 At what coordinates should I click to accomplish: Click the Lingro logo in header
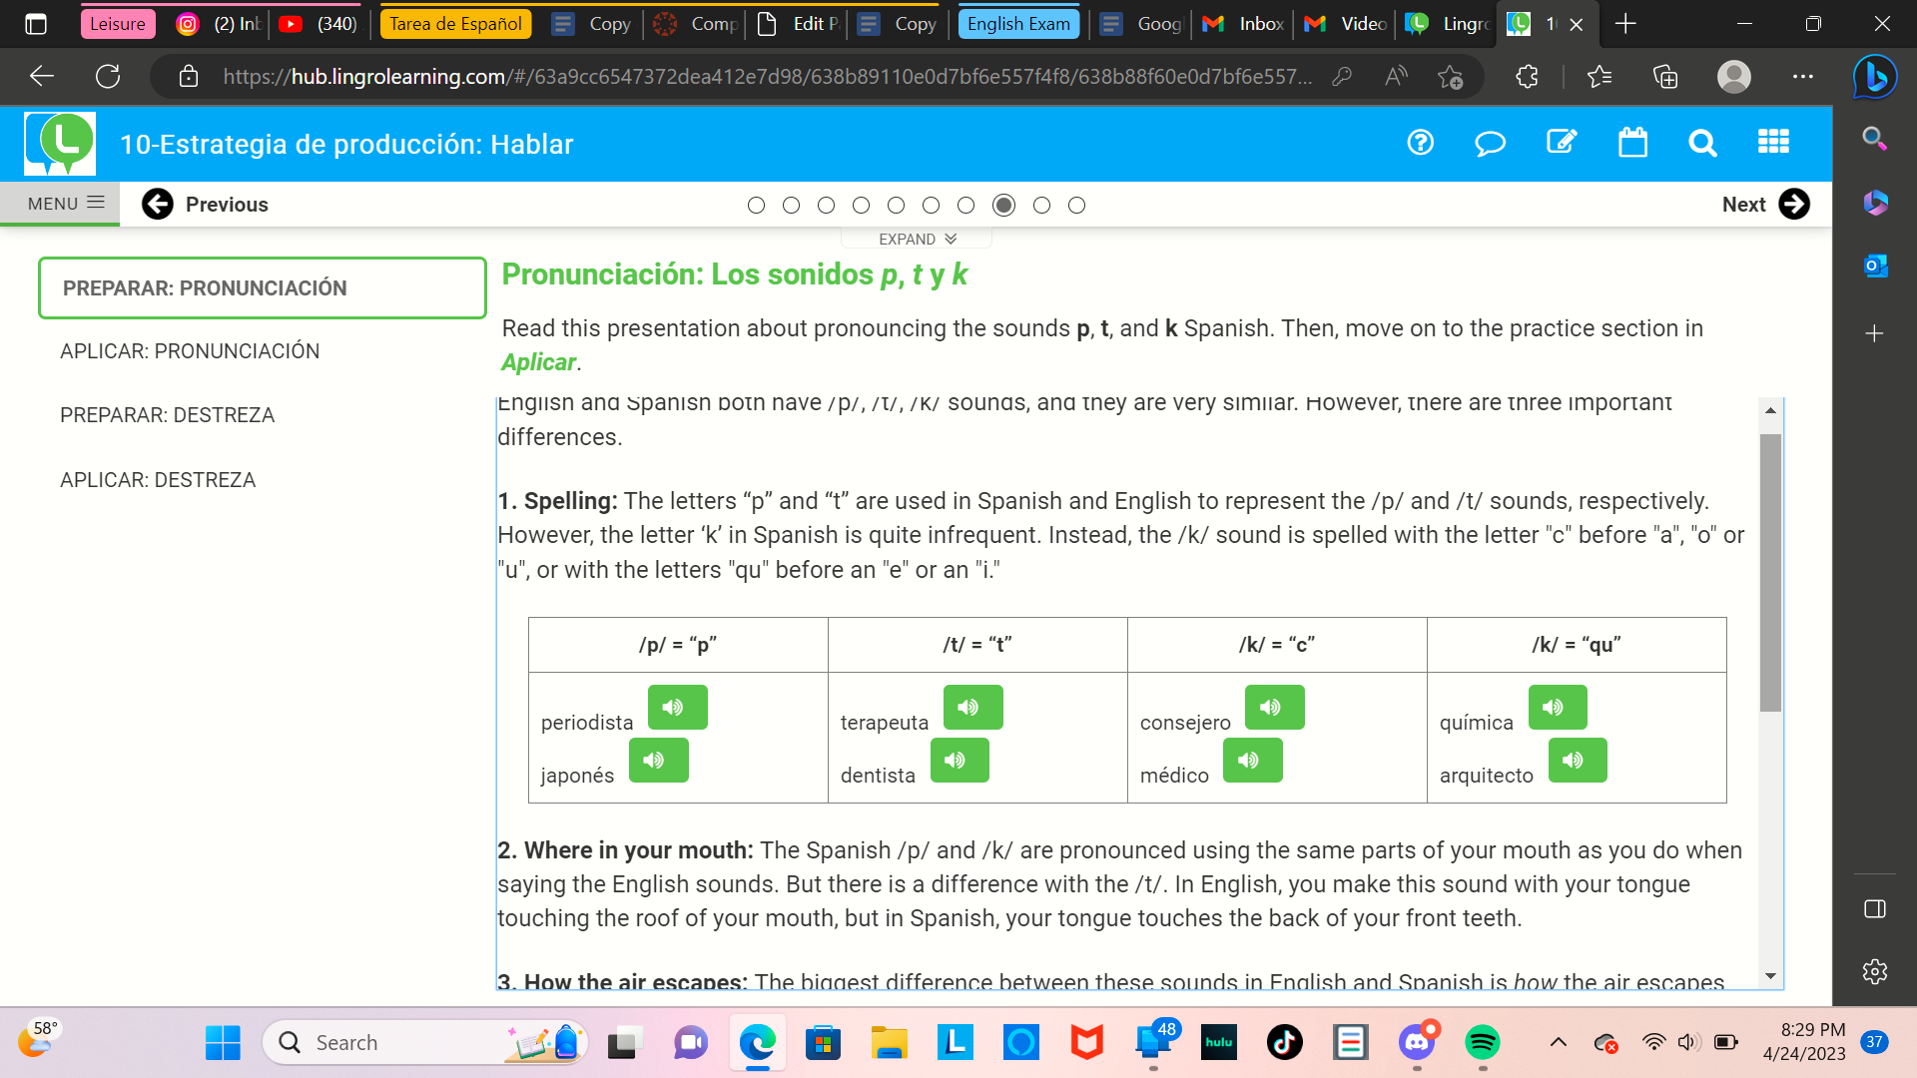[x=60, y=144]
